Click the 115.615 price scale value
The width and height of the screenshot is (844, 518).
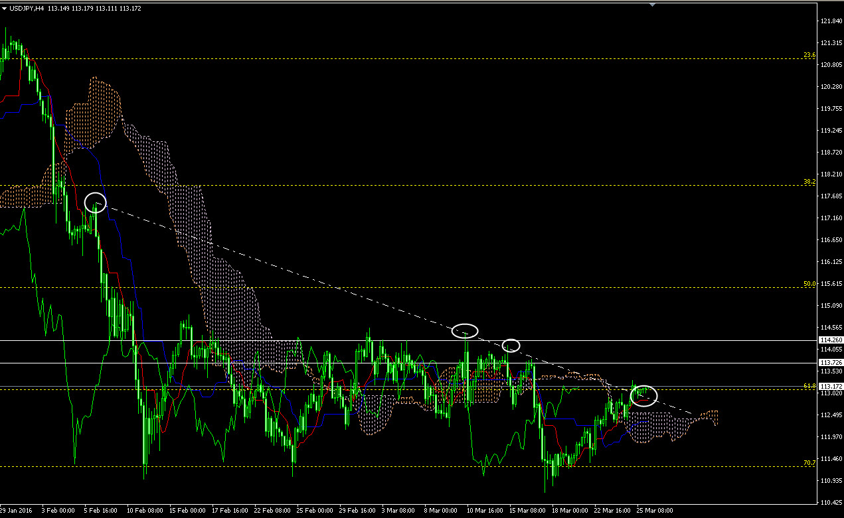(831, 284)
